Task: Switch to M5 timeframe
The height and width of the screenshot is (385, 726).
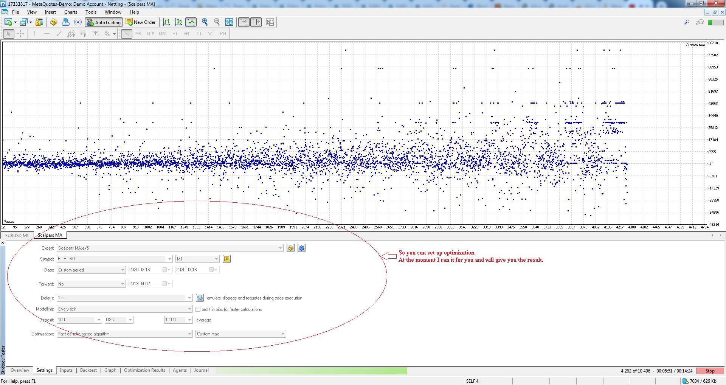Action: (x=138, y=34)
